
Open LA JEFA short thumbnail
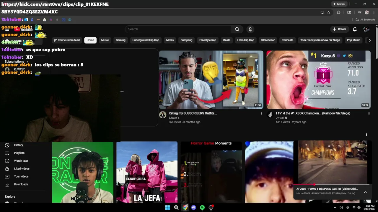[147, 172]
